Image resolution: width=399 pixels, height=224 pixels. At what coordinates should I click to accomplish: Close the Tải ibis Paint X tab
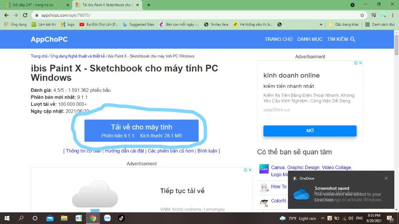[138, 5]
